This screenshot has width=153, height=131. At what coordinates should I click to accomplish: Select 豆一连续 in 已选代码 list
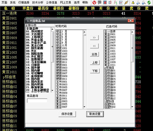(110, 31)
